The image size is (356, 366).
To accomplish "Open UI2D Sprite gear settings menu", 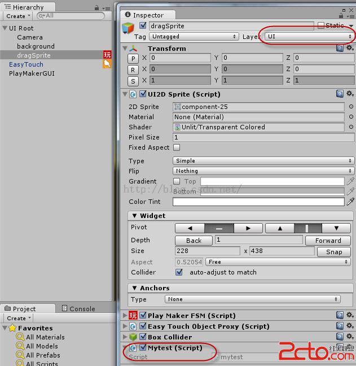I will [350, 94].
